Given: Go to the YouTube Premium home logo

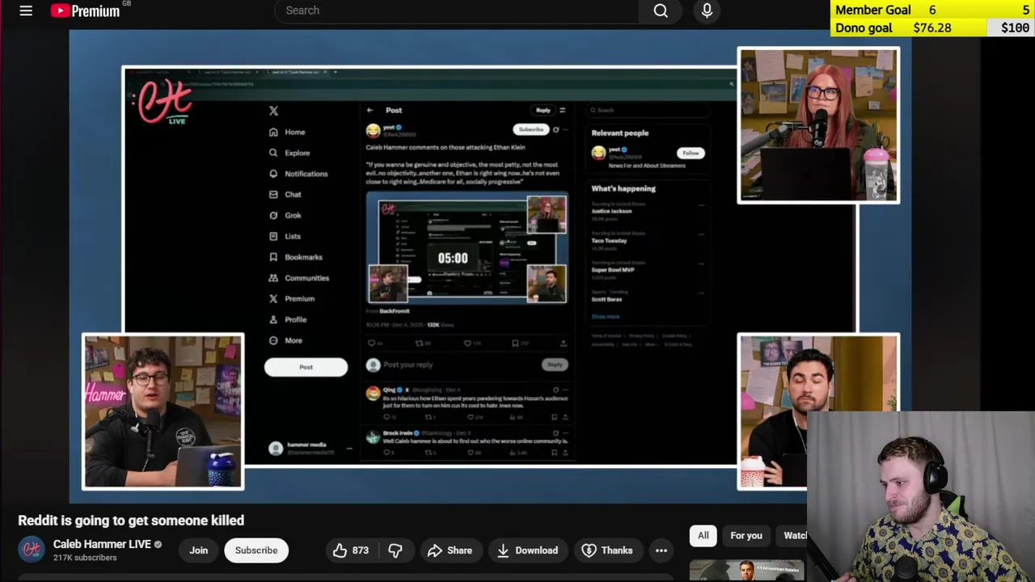Looking at the screenshot, I should pos(86,11).
